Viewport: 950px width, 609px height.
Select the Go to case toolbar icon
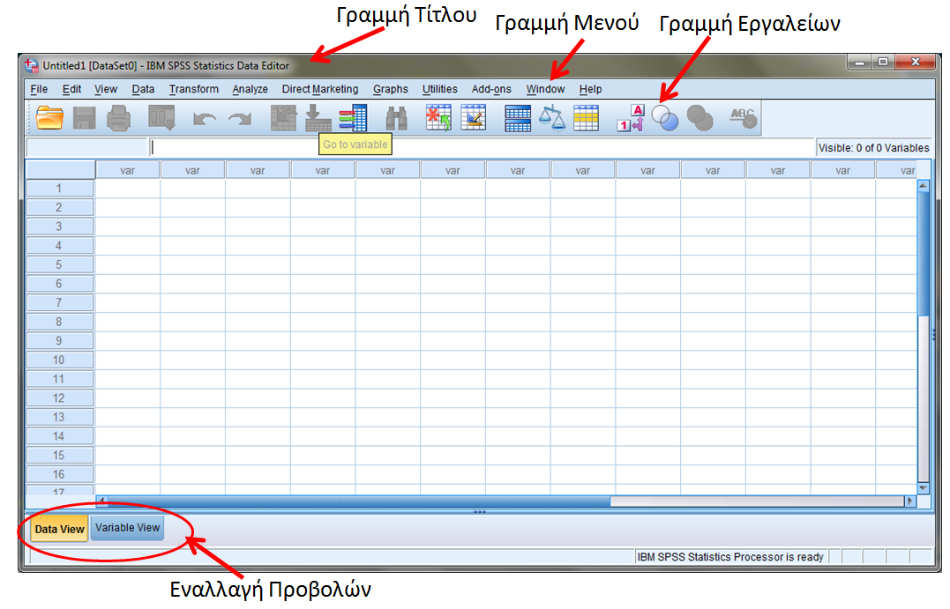tap(283, 117)
